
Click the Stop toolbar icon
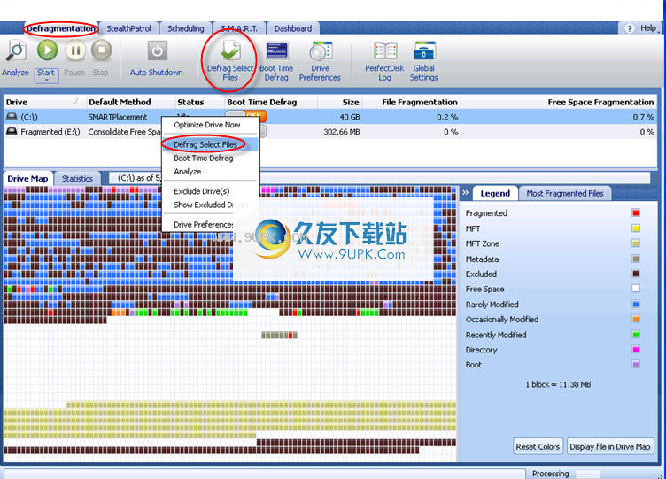[101, 50]
